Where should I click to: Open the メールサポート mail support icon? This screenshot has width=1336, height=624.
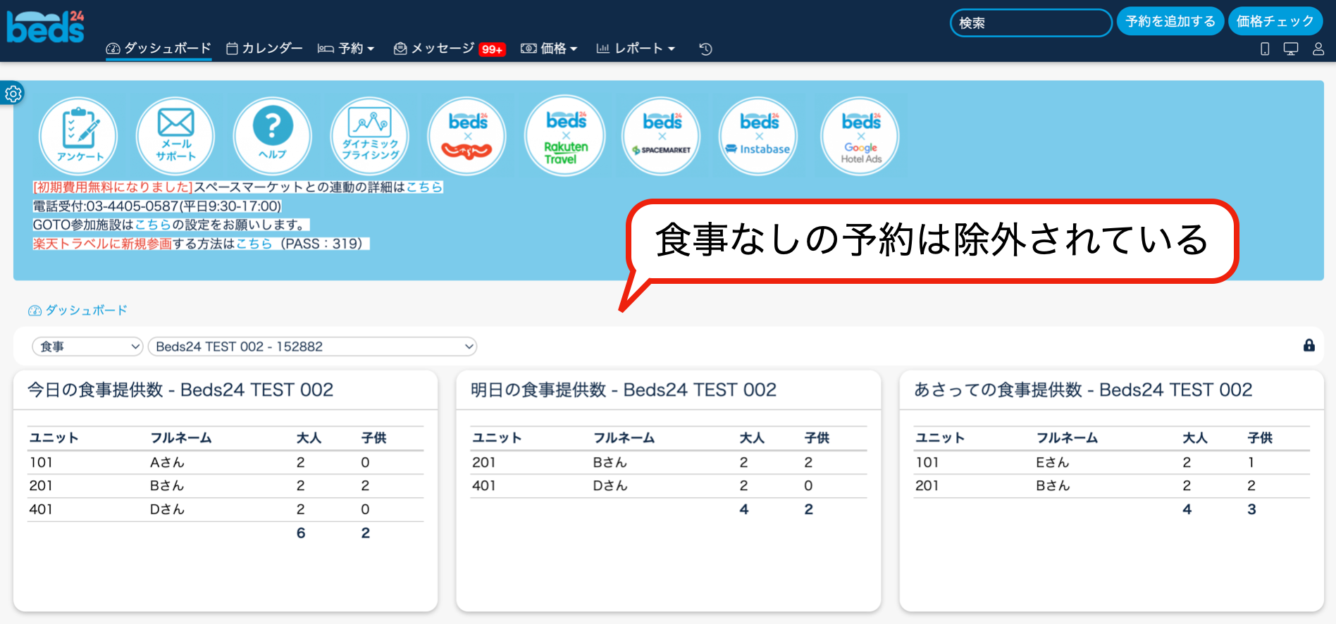pos(175,135)
